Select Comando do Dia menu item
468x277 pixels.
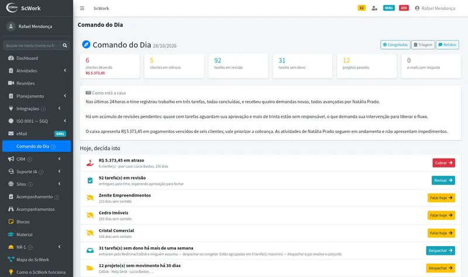click(36, 146)
